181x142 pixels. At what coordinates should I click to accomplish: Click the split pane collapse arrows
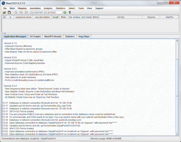pyautogui.click(x=4, y=34)
